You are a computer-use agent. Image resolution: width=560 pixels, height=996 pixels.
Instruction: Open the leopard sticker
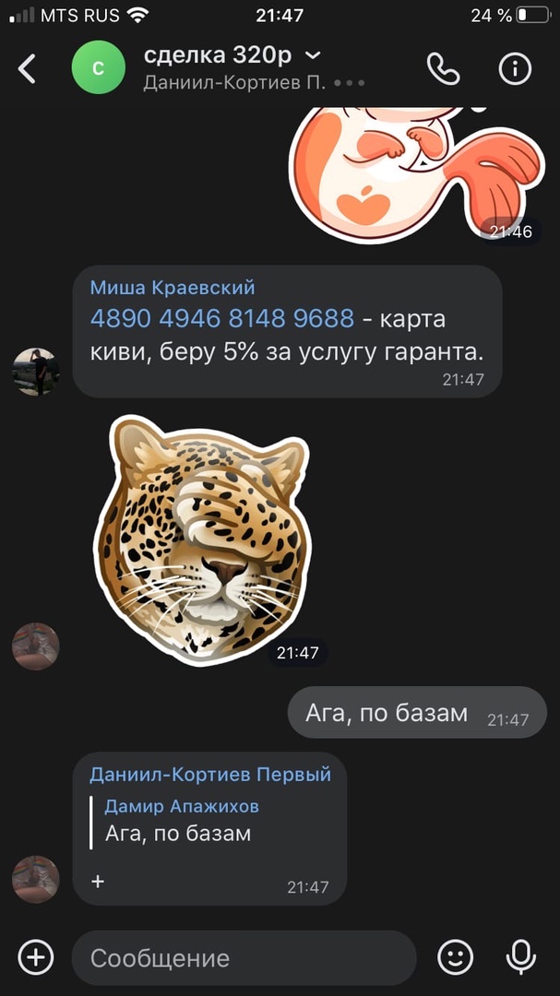tap(201, 539)
